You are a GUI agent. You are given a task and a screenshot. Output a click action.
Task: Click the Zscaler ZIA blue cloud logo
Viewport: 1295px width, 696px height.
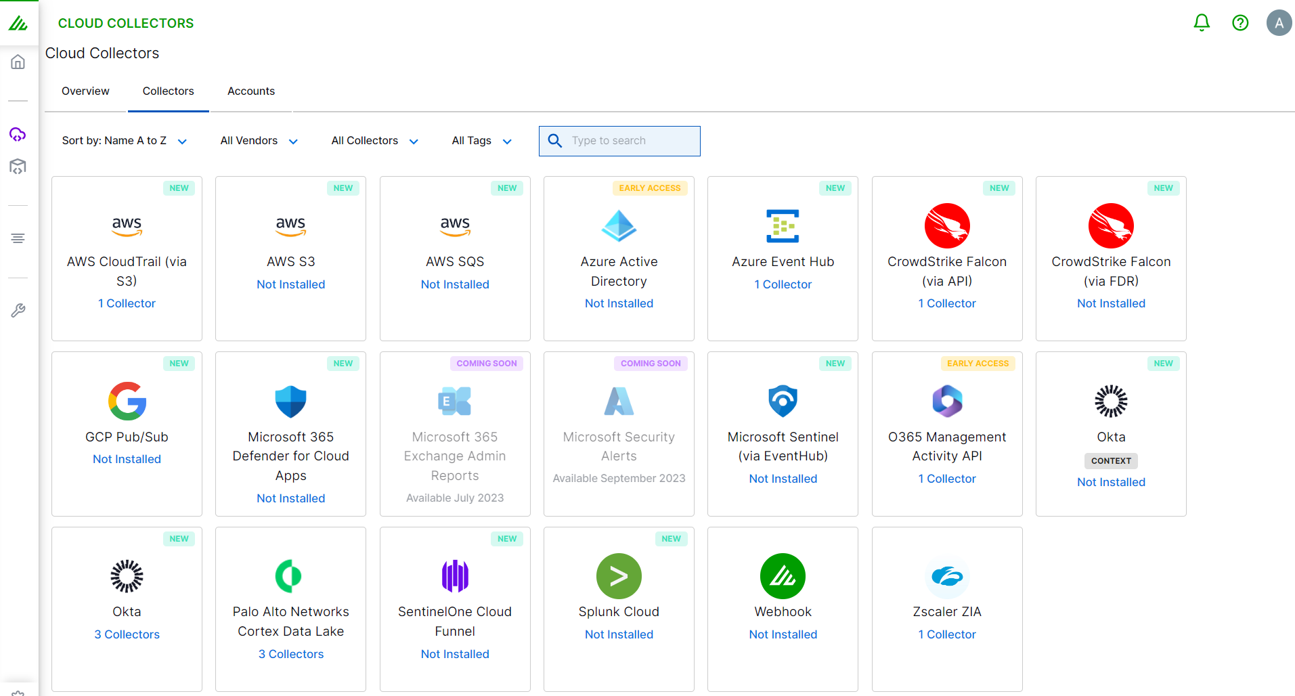(947, 576)
